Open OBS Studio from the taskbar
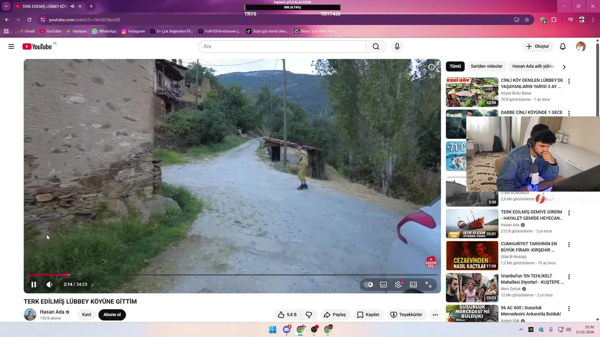Screen dimensions: 600x337 (315, 330)
